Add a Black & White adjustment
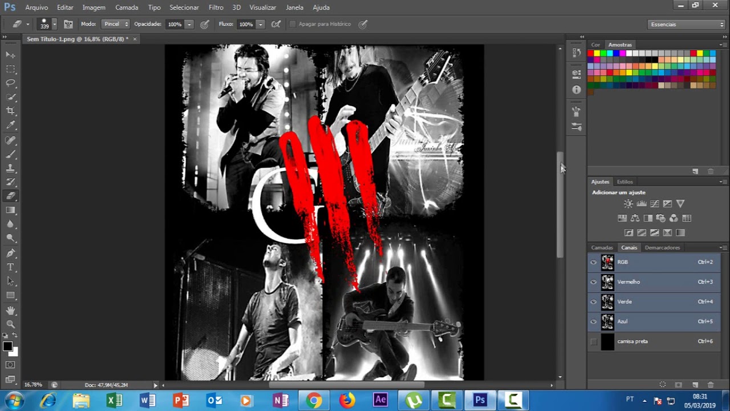The height and width of the screenshot is (411, 730). tap(648, 218)
